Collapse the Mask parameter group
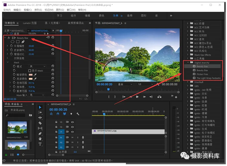The image size is (227, 166). (x=8, y=62)
